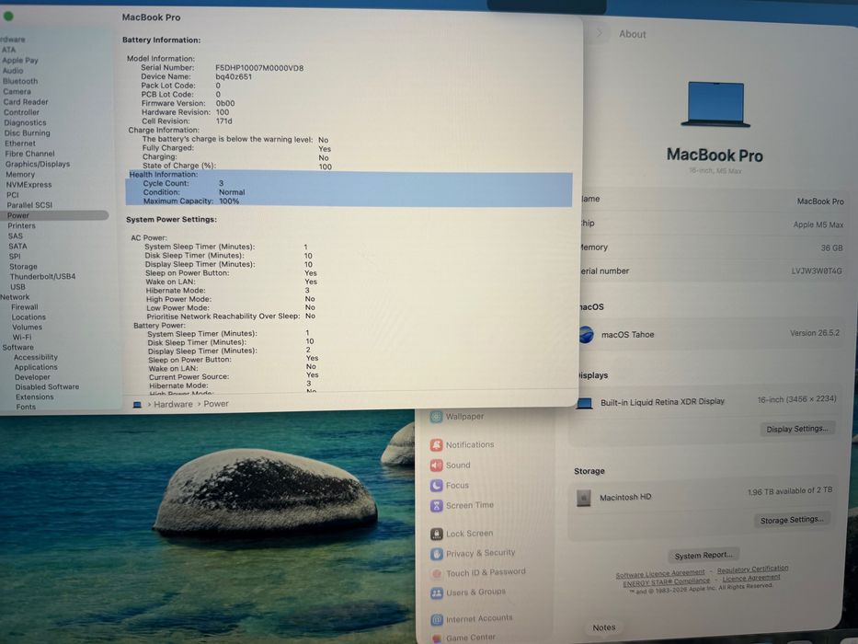Open Wallpaper settings icon in System Settings
The image size is (858, 644).
pos(436,417)
